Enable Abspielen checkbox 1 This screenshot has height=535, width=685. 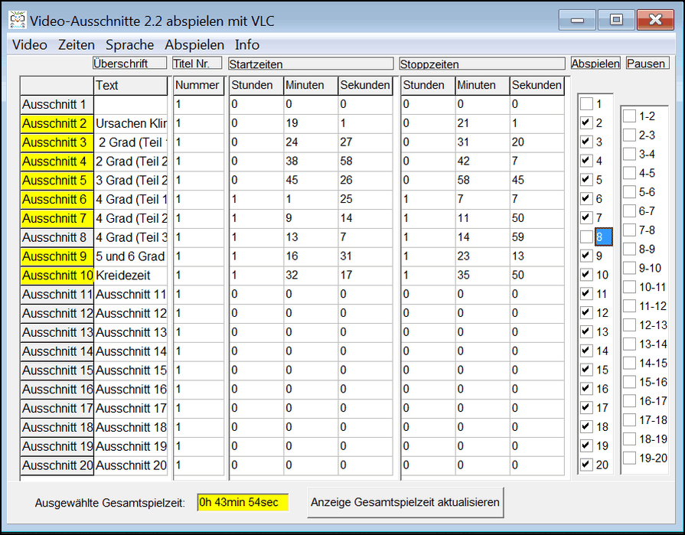pyautogui.click(x=586, y=104)
